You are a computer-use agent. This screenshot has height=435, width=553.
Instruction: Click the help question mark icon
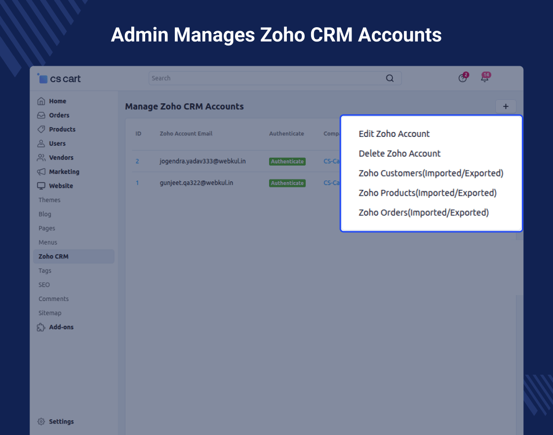click(x=463, y=78)
